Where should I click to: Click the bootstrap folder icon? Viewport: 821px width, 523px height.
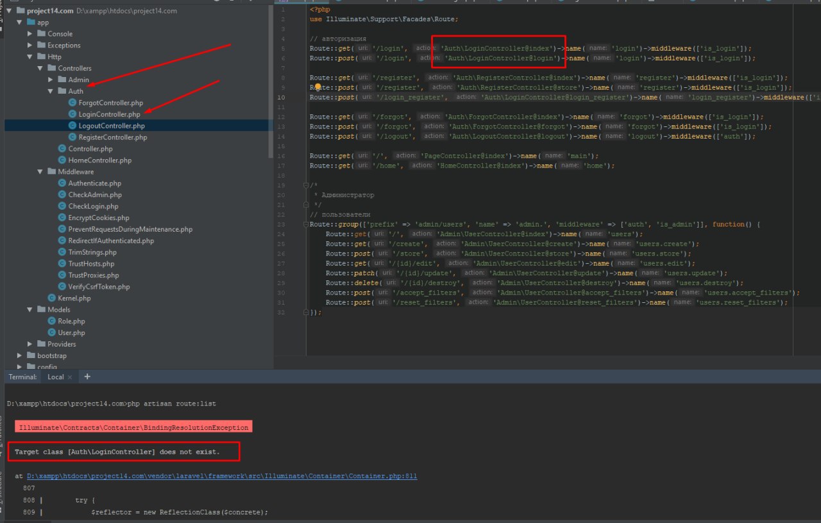click(31, 356)
